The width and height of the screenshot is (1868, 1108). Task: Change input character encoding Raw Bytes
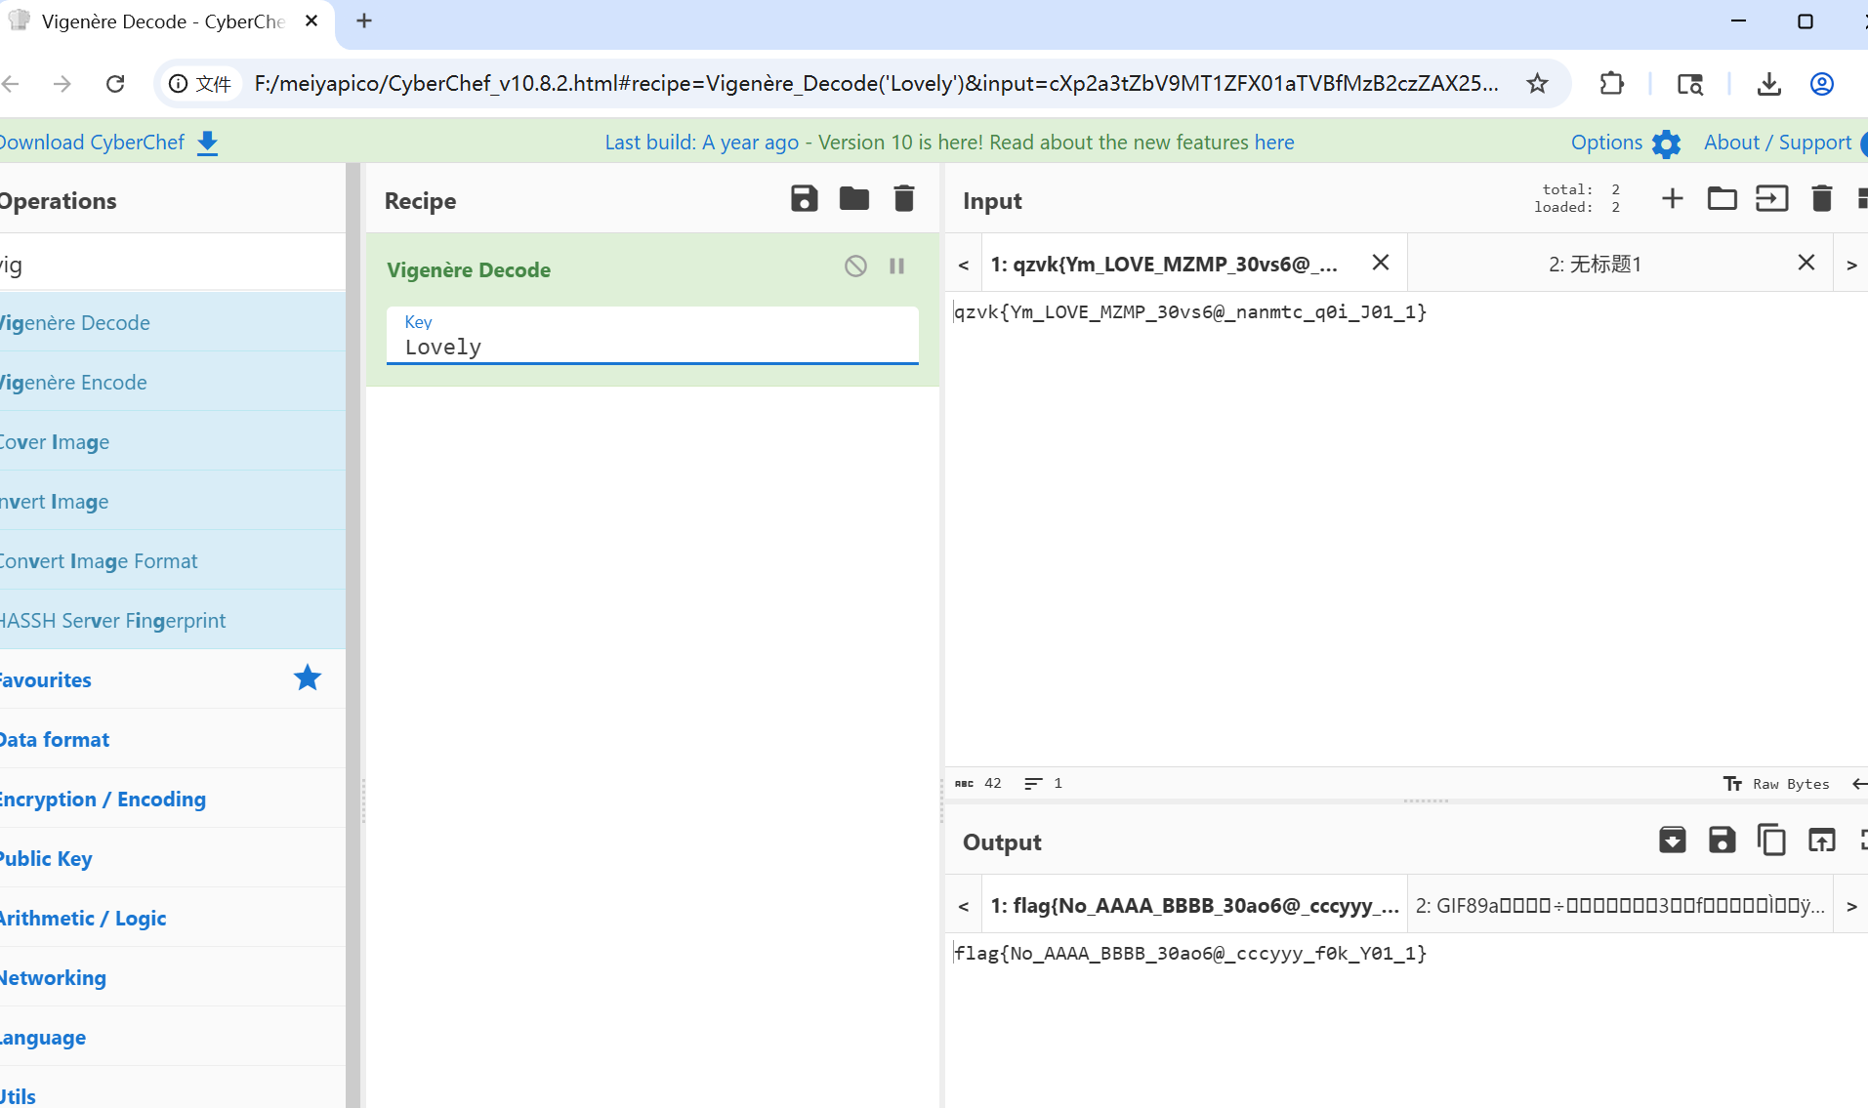tap(1777, 784)
